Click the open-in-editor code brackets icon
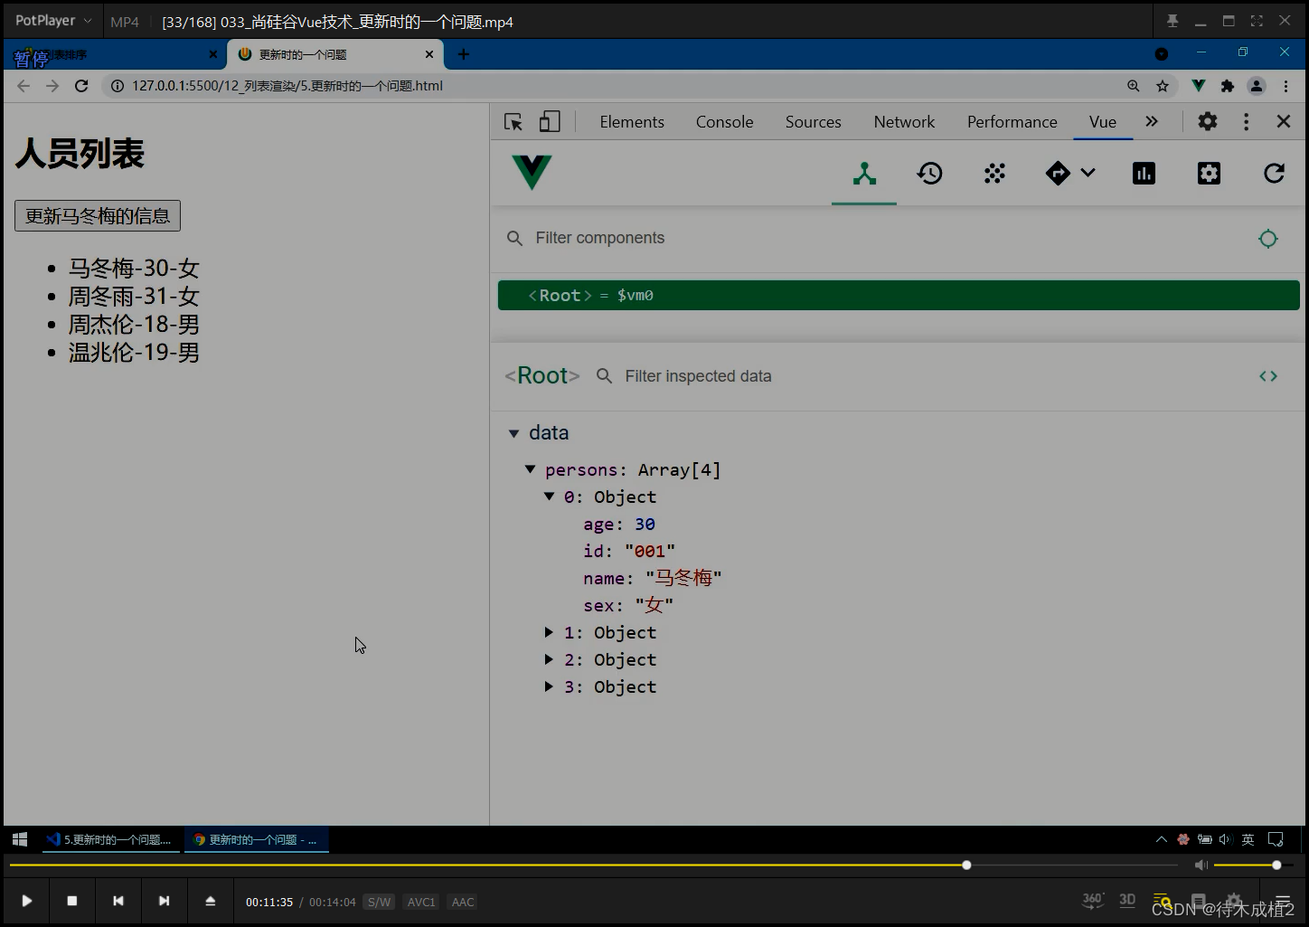The width and height of the screenshot is (1309, 927). (1268, 376)
